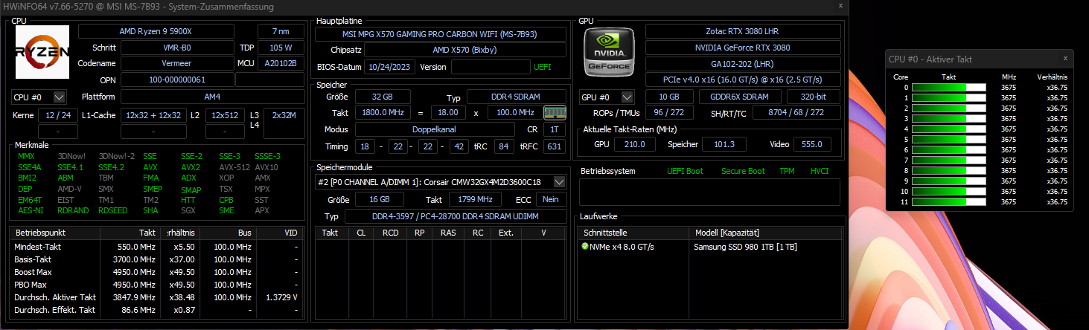
Task: Select the Basis-Takt row
Action: pos(158,259)
